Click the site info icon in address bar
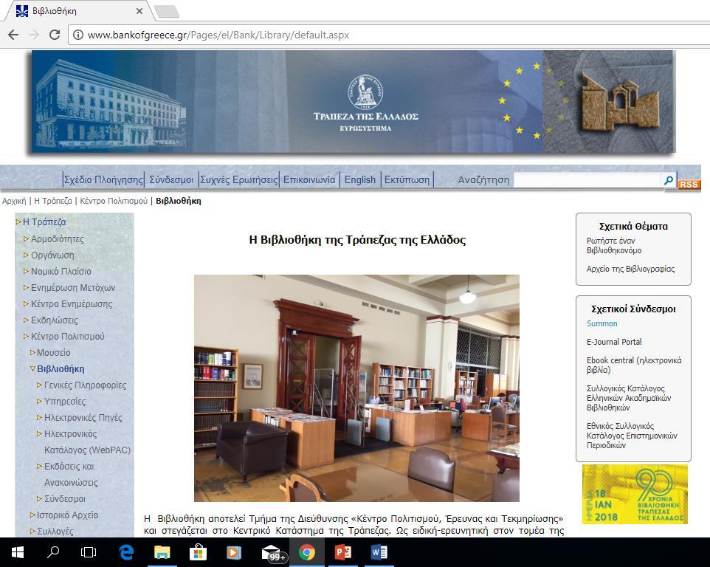The height and width of the screenshot is (567, 710). pos(78,35)
